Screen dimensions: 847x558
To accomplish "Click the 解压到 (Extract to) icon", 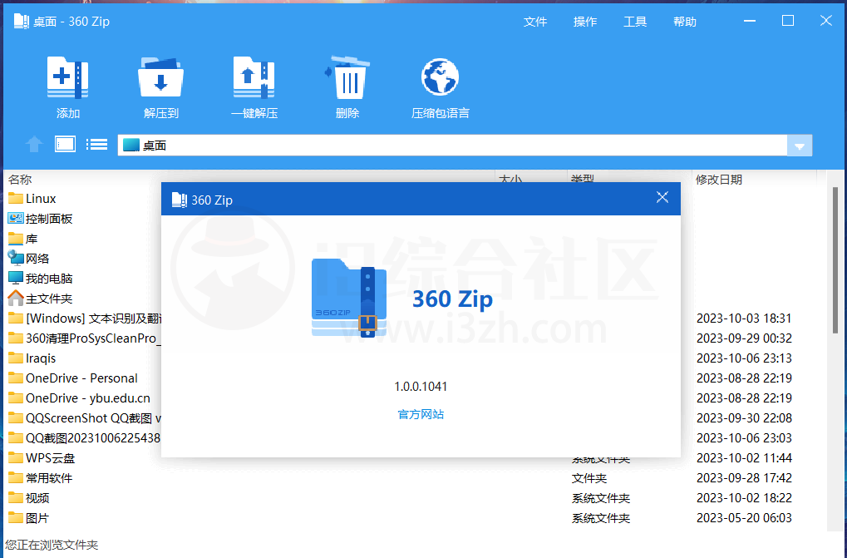I will (x=161, y=79).
